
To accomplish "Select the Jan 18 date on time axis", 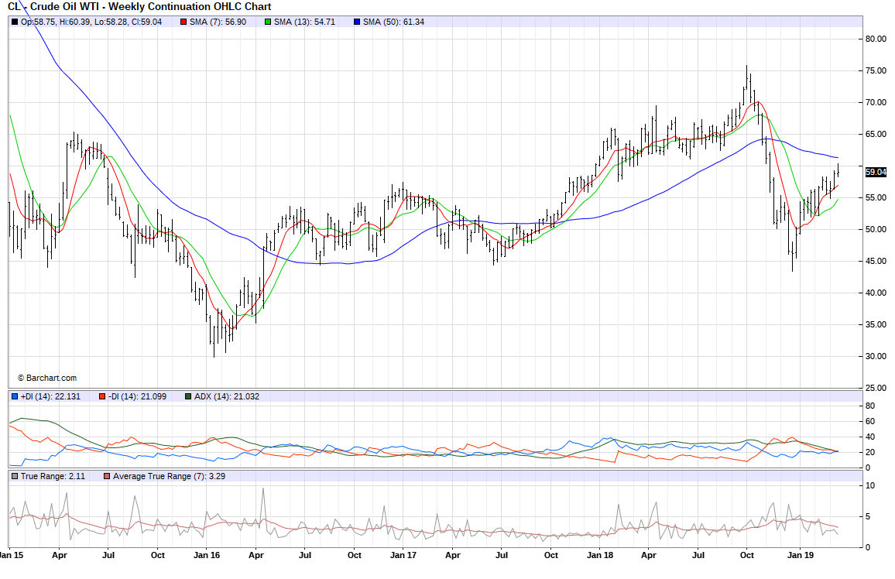I will click(x=600, y=555).
